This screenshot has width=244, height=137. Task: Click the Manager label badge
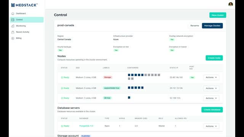point(108,77)
